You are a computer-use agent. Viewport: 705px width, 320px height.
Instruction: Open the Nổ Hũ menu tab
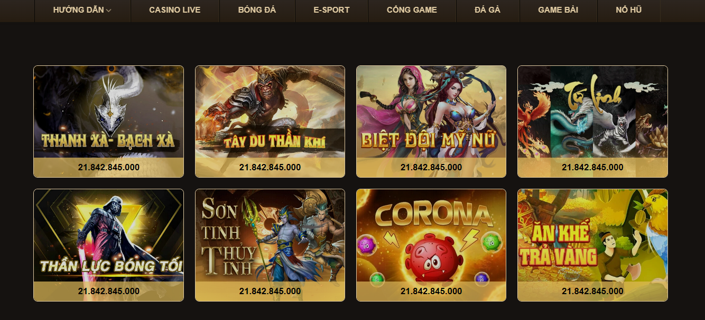click(x=628, y=10)
